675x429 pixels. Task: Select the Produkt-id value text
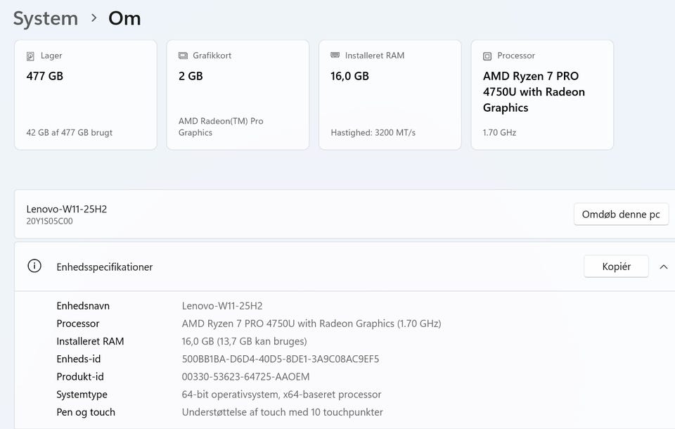[245, 377]
